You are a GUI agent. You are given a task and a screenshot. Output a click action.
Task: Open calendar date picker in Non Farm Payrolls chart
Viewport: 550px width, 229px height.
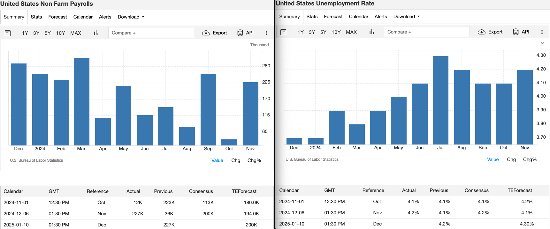[x=8, y=33]
